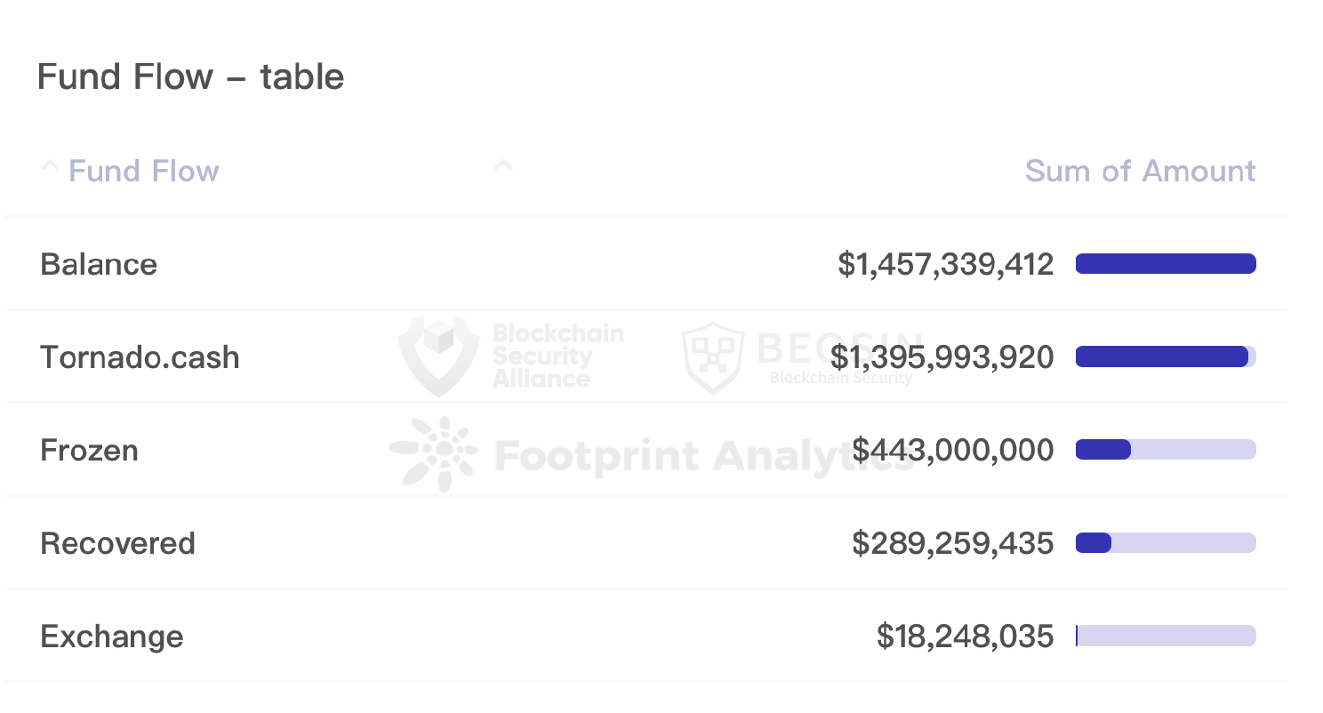Click the Recovered amount progress bar
This screenshot has height=713, width=1323.
pos(1166,542)
